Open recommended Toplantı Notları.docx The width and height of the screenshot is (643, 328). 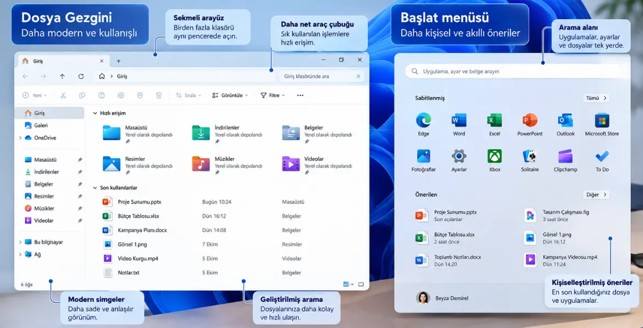[x=448, y=261]
